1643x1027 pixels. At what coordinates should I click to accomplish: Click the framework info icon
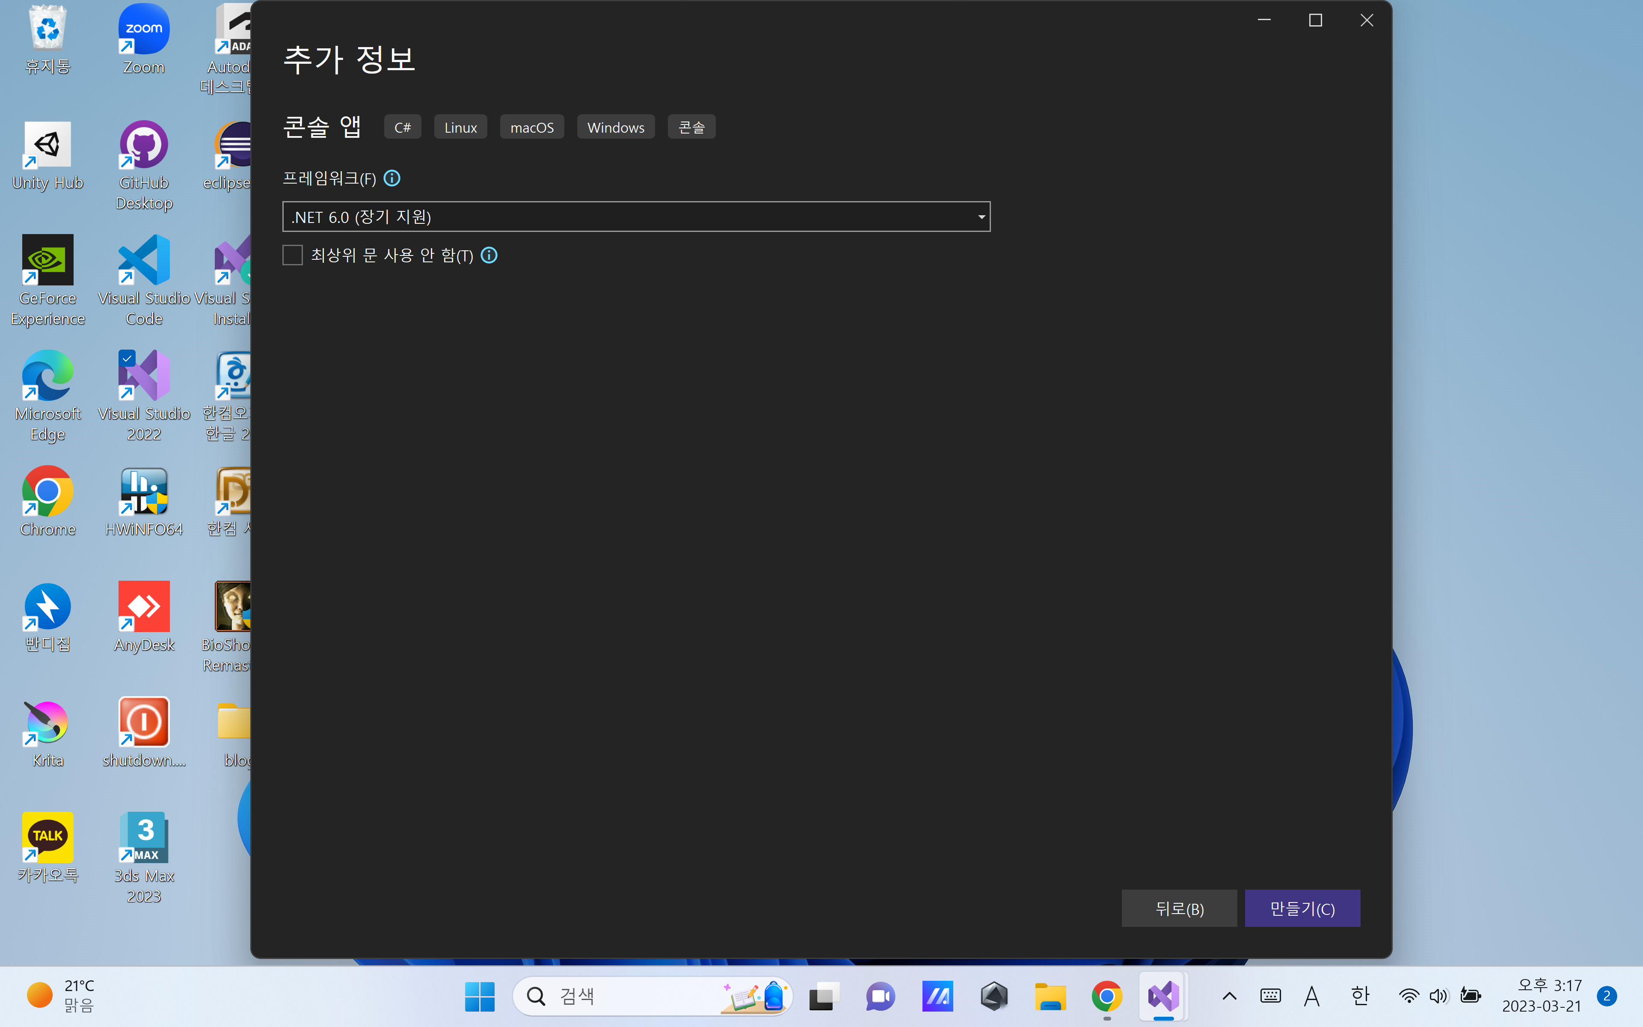(392, 178)
